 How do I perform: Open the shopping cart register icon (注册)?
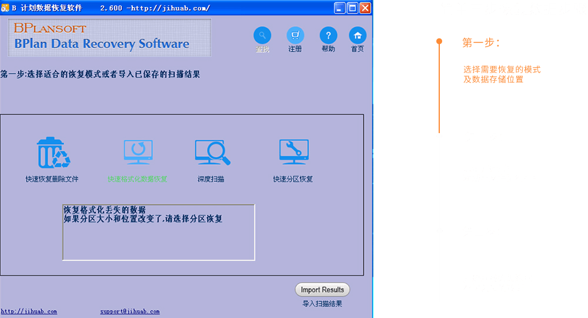pos(295,35)
